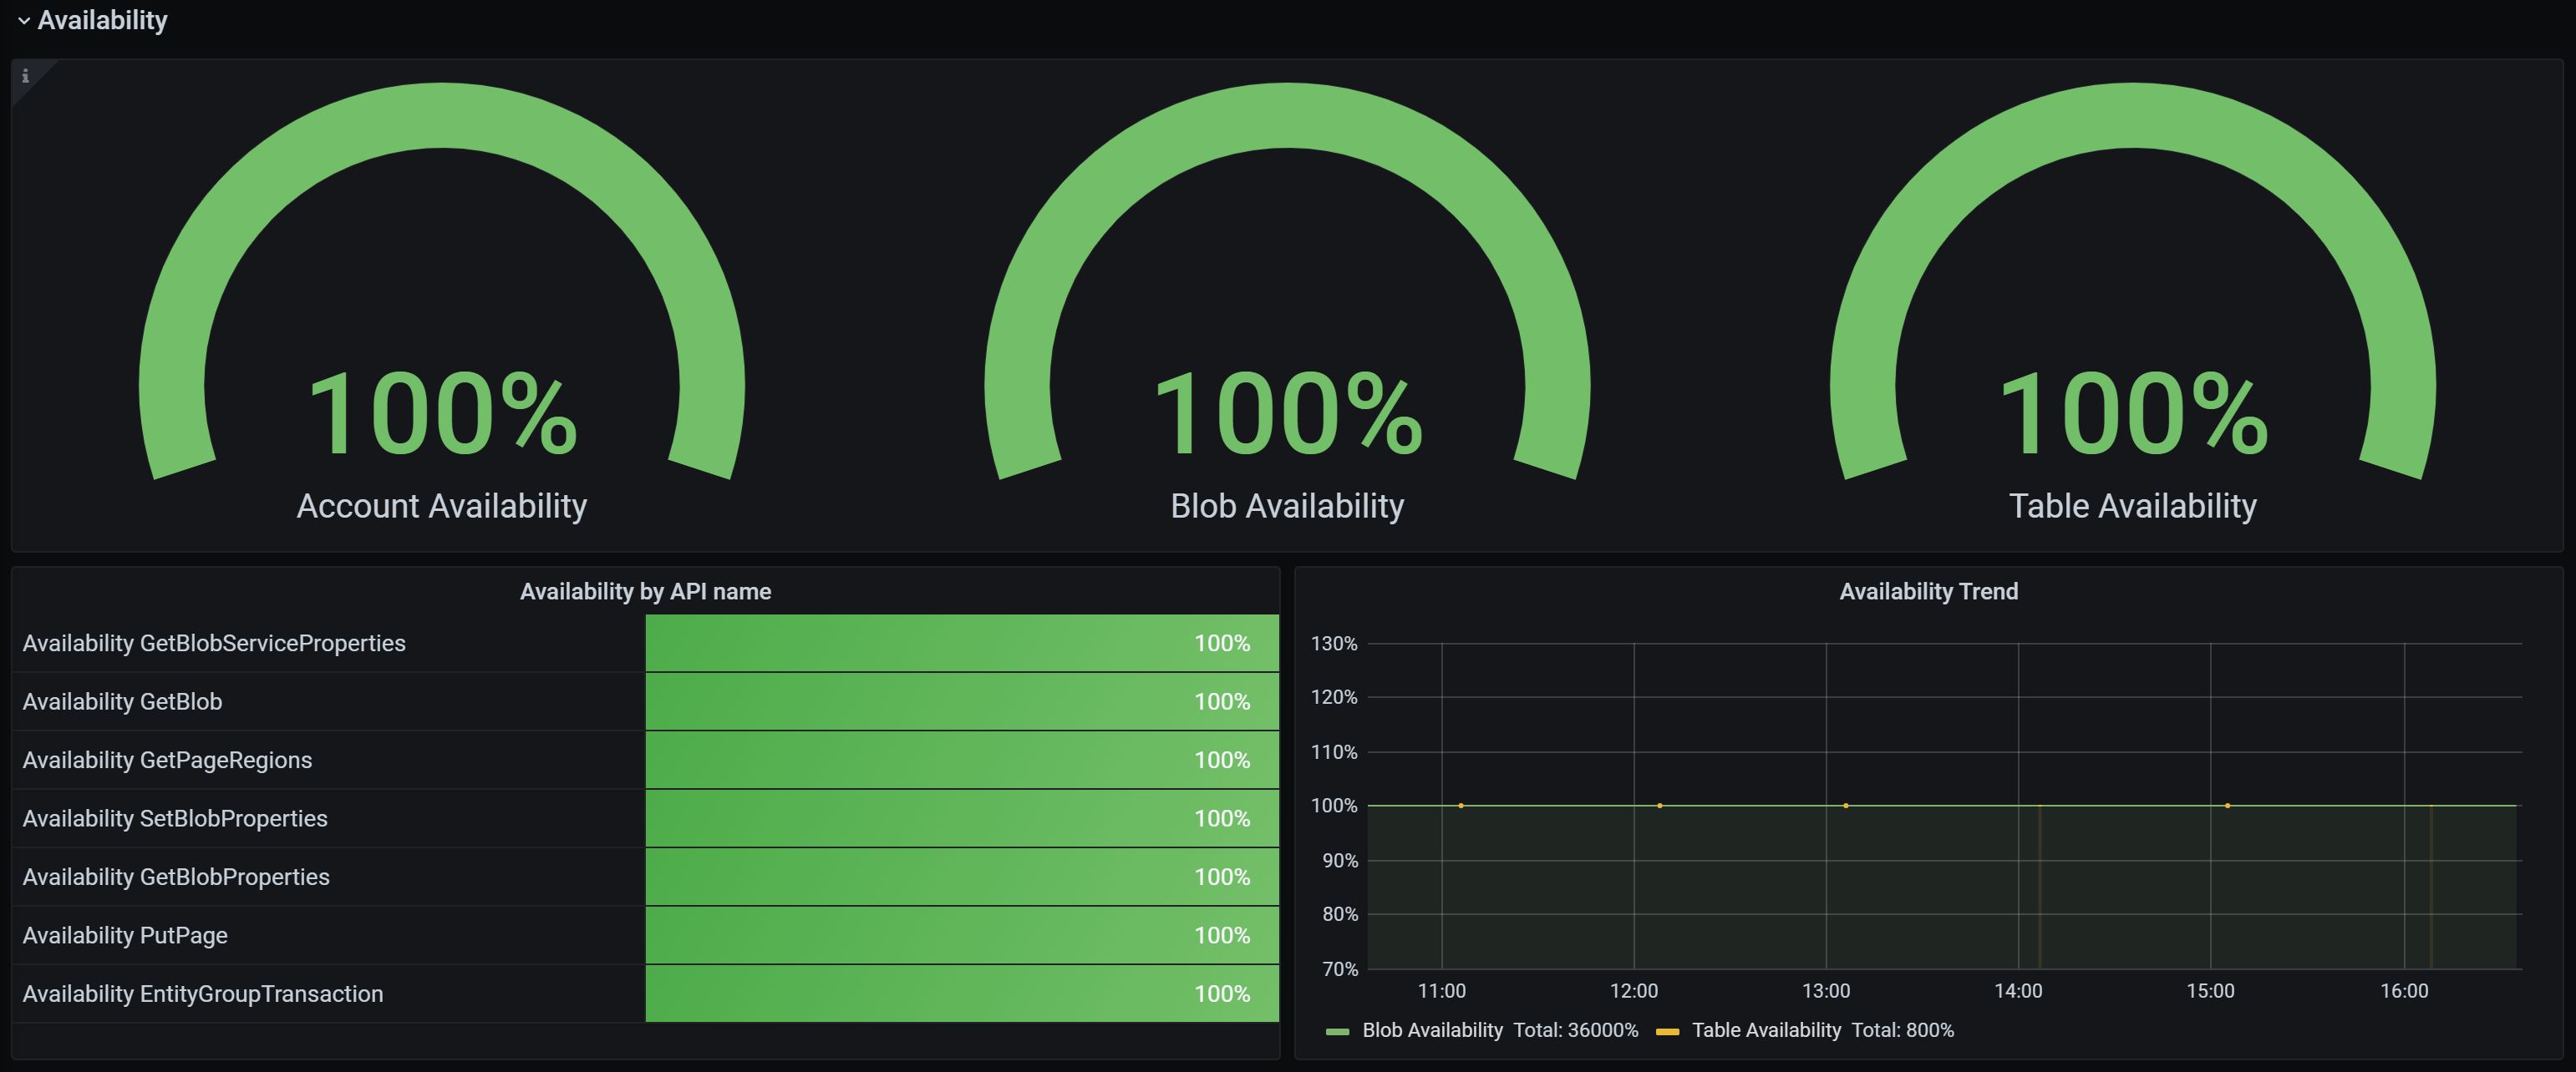The image size is (2576, 1072).
Task: Click yellow Table Availability legend color swatch
Action: (x=1667, y=1031)
